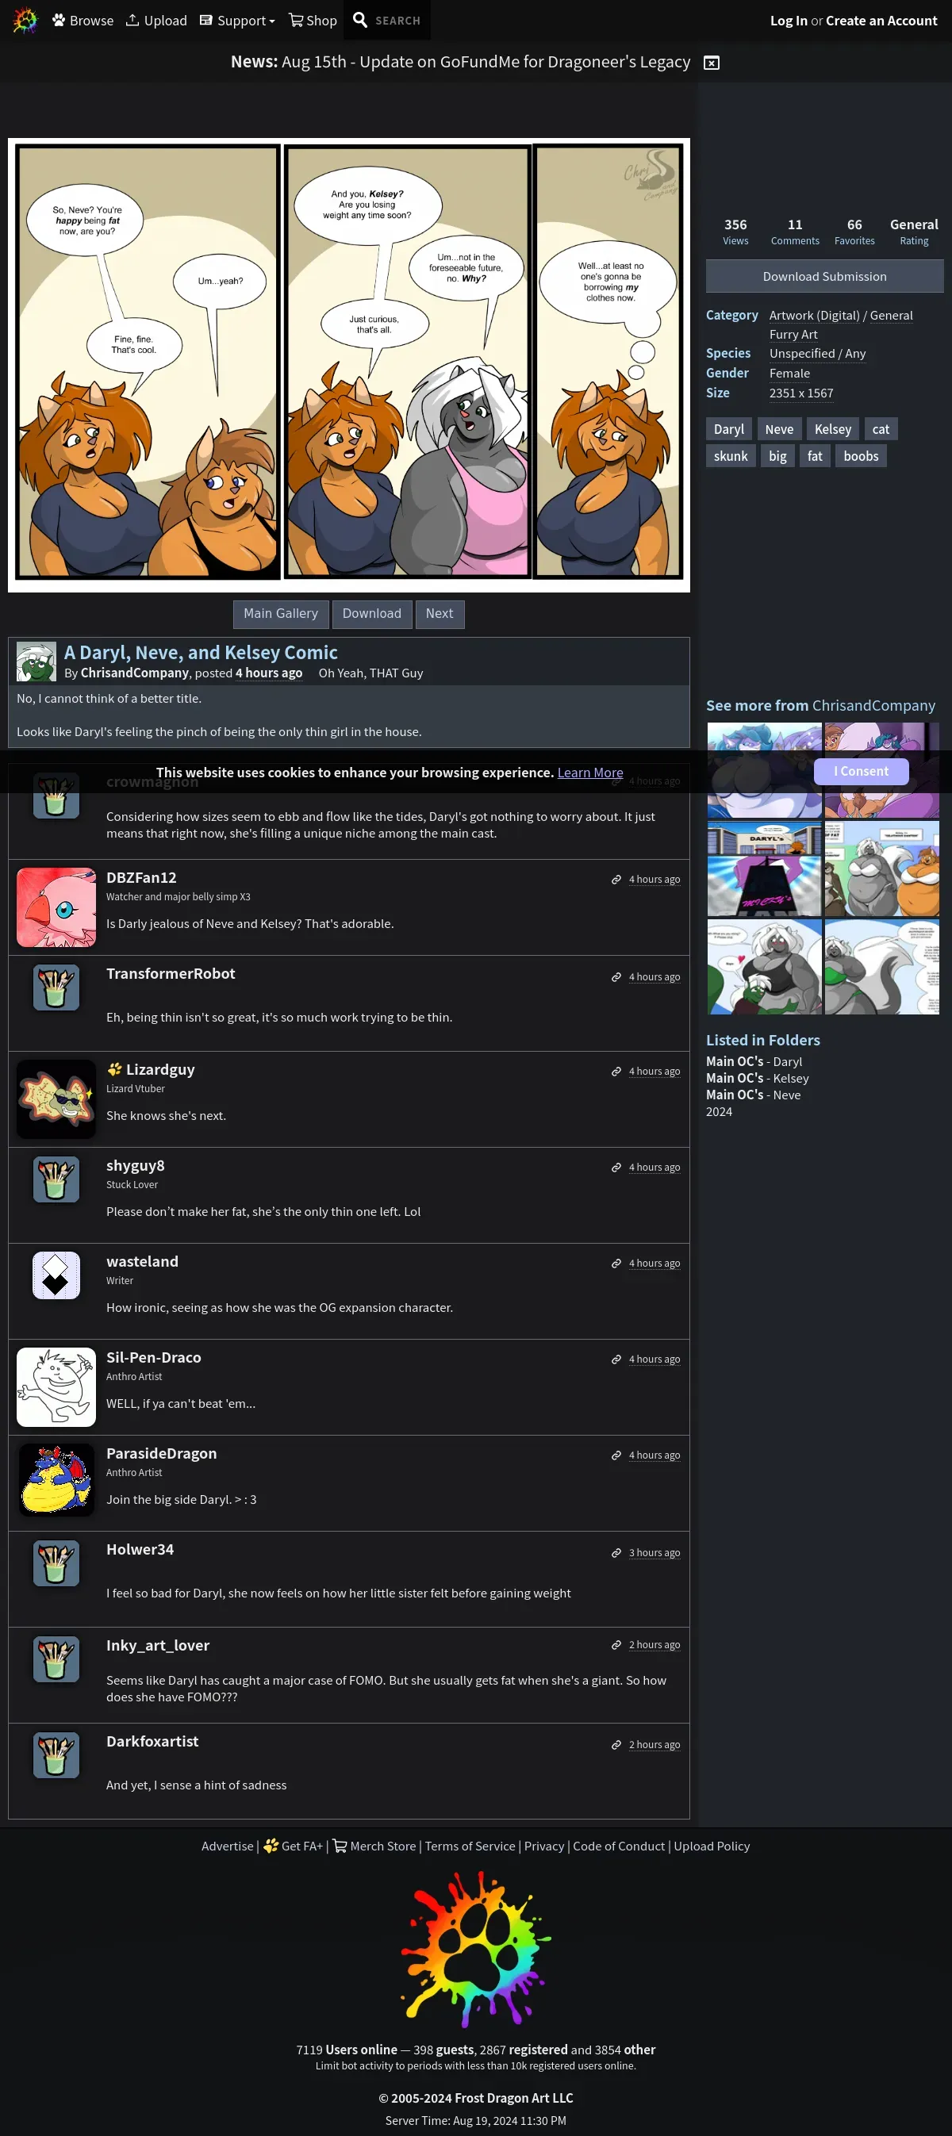Open ChrisandCompany author profile link
The image size is (952, 2136).
tap(134, 673)
